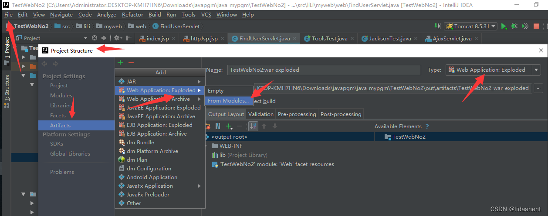Screen dimensions: 548x216
Task: Switch to the Pre-processing tab
Action: pyautogui.click(x=297, y=114)
